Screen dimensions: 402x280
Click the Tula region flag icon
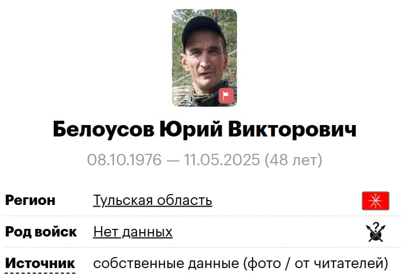tap(375, 201)
